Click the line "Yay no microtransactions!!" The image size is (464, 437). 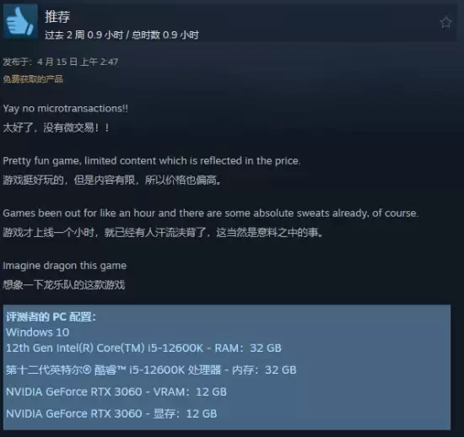[66, 109]
